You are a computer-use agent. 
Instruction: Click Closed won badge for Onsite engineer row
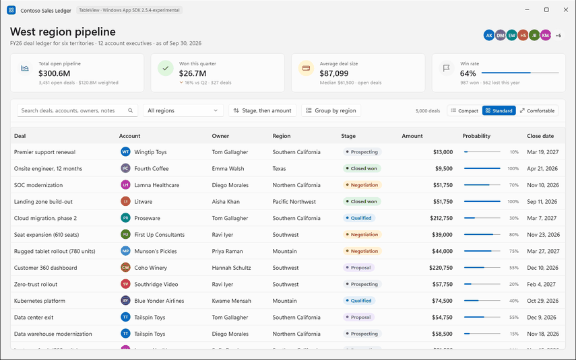click(x=362, y=168)
